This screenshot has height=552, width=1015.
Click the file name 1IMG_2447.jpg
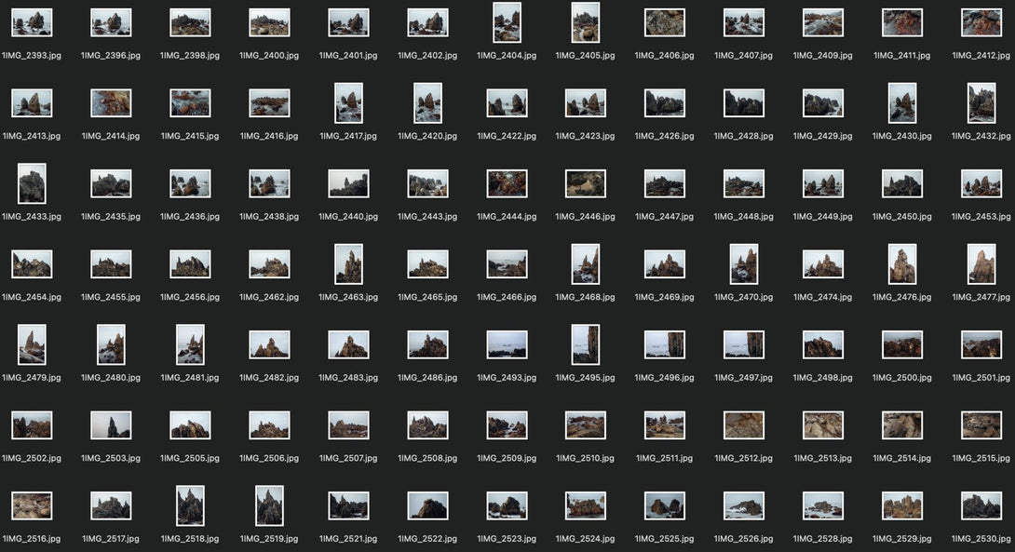665,217
